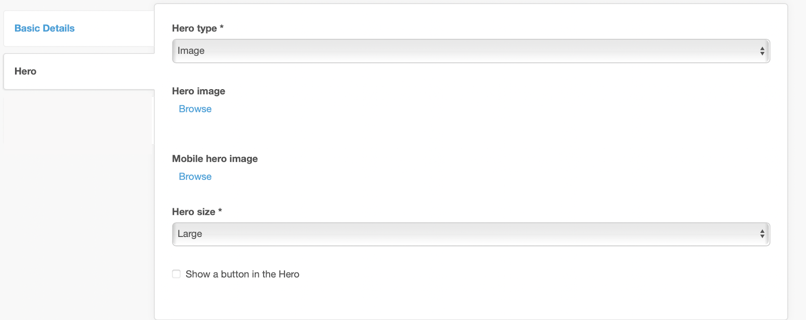This screenshot has width=806, height=320.
Task: Click the Hero size dropdown arrows
Action: pyautogui.click(x=762, y=234)
